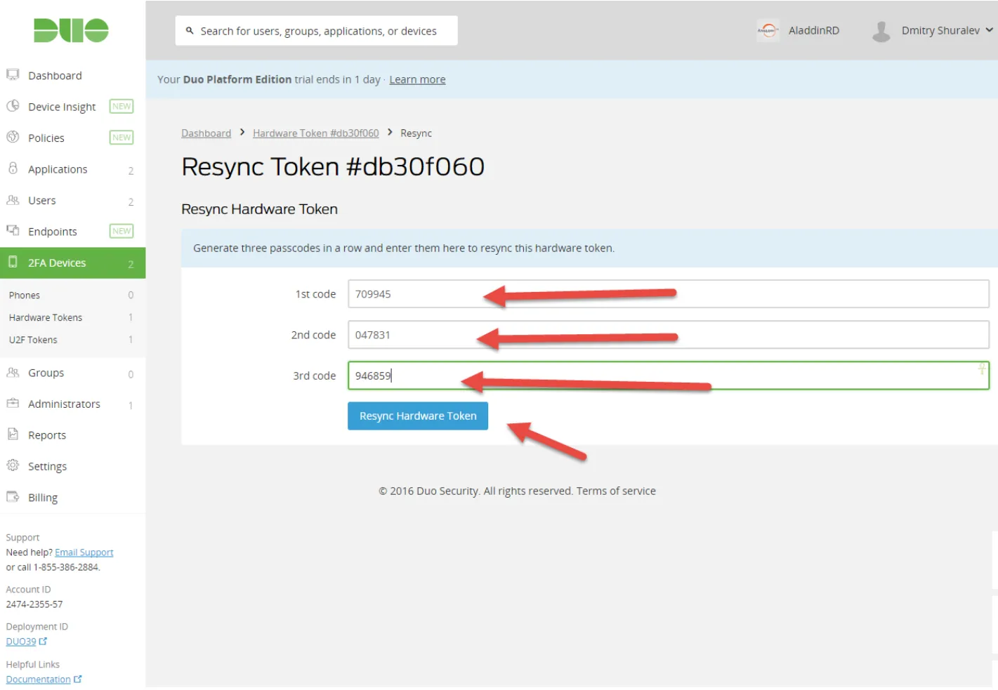Focus the 3rd code input field
The width and height of the screenshot is (998, 690).
pos(668,375)
